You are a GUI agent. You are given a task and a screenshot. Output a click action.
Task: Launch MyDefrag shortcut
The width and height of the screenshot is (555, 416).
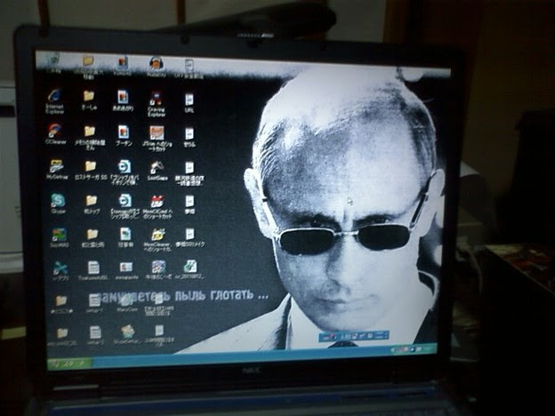57,169
